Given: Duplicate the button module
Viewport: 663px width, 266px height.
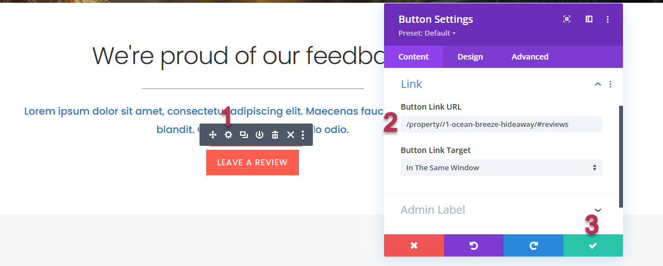Looking at the screenshot, I should coord(243,135).
